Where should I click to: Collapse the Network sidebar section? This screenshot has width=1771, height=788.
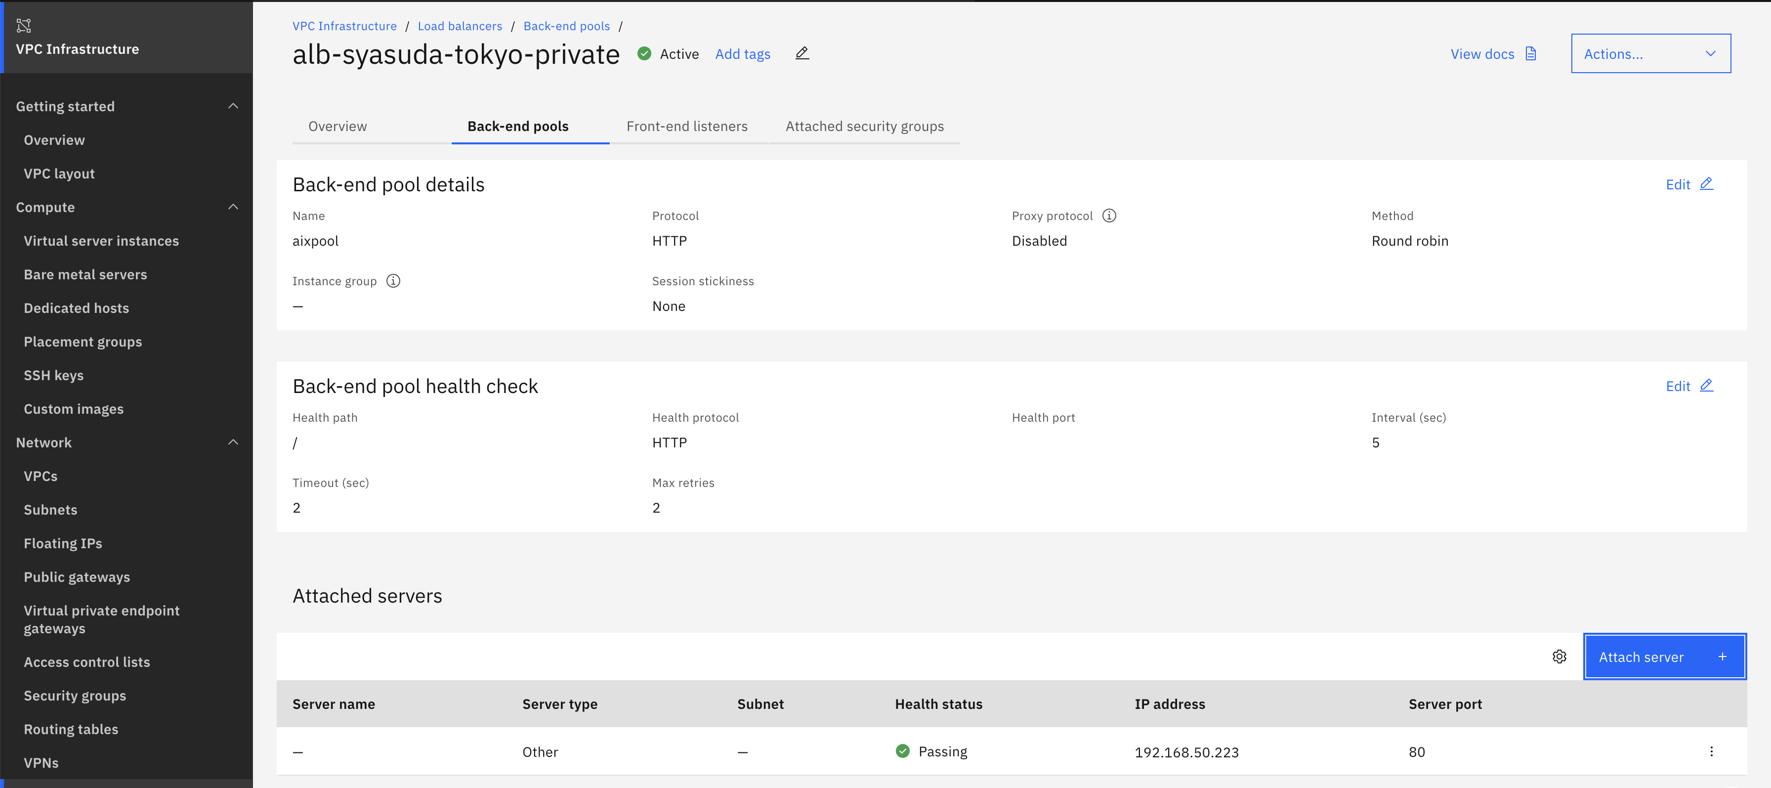(x=233, y=442)
